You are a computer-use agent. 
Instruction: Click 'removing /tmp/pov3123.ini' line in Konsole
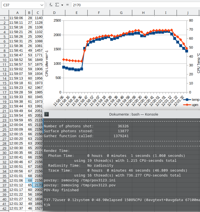point(80,180)
